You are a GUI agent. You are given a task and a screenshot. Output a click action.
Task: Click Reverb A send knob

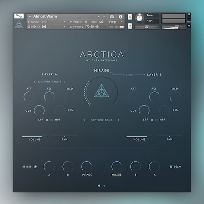pos(49,166)
